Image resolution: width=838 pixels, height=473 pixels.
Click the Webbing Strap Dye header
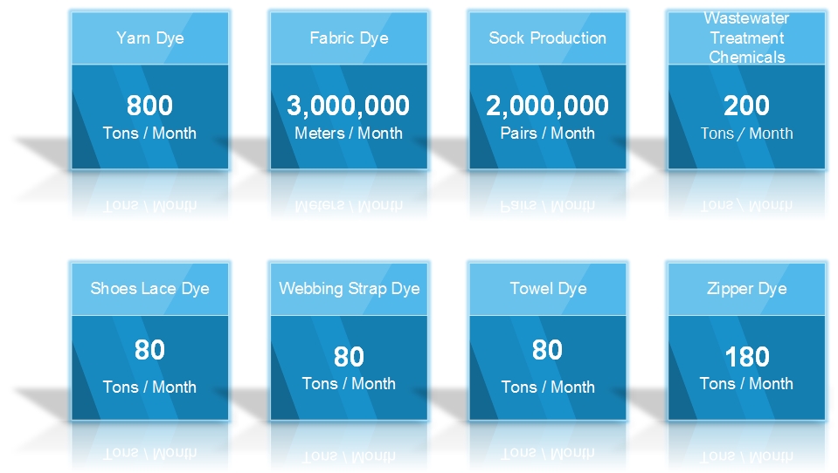349,289
